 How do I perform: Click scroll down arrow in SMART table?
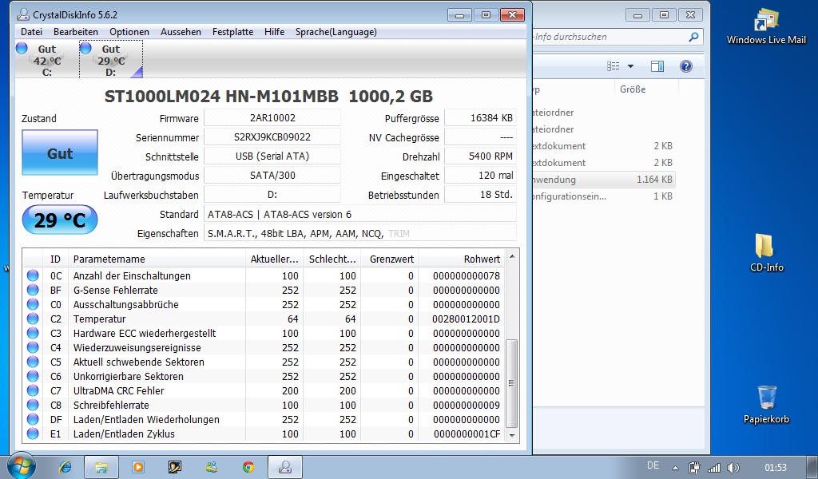[x=512, y=435]
